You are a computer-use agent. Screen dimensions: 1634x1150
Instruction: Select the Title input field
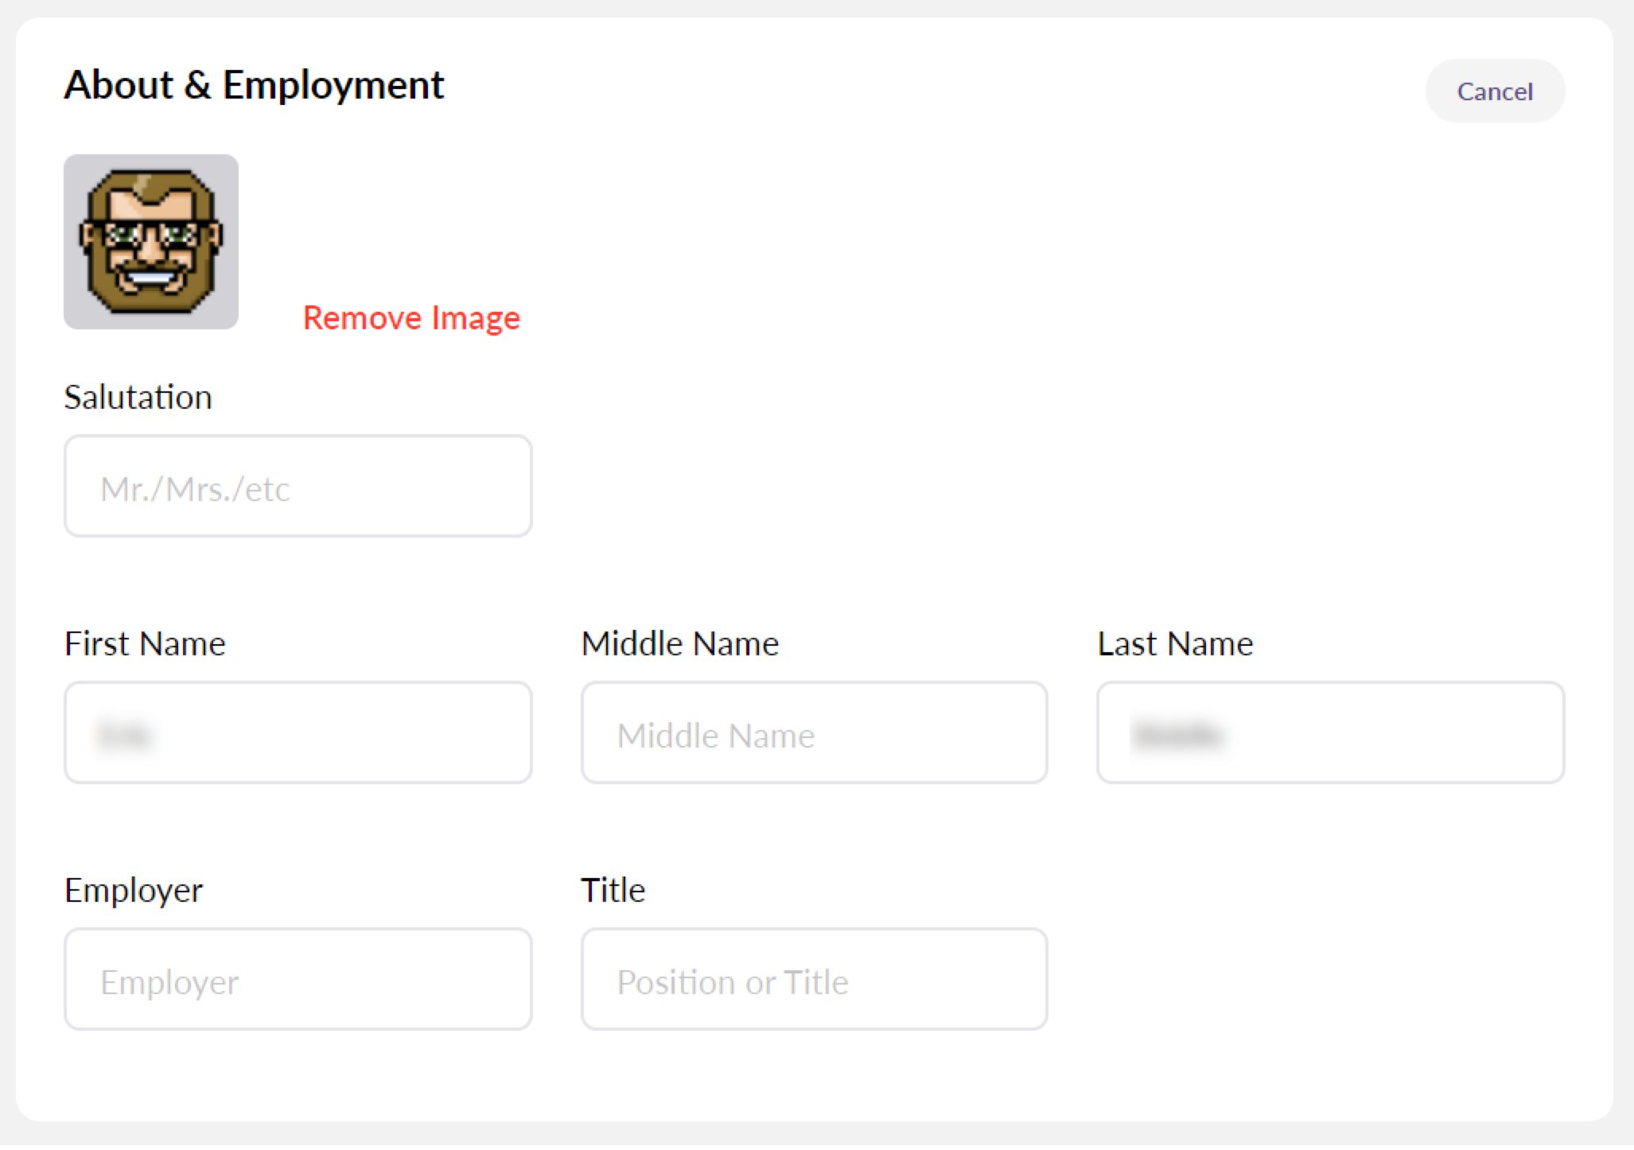click(815, 979)
